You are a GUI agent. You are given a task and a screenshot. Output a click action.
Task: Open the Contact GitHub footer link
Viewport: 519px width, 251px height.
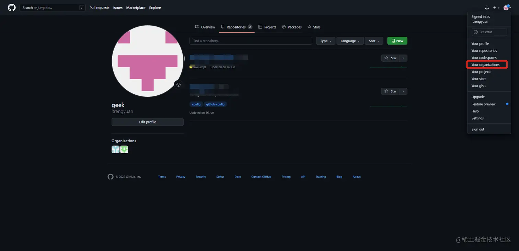(x=261, y=177)
